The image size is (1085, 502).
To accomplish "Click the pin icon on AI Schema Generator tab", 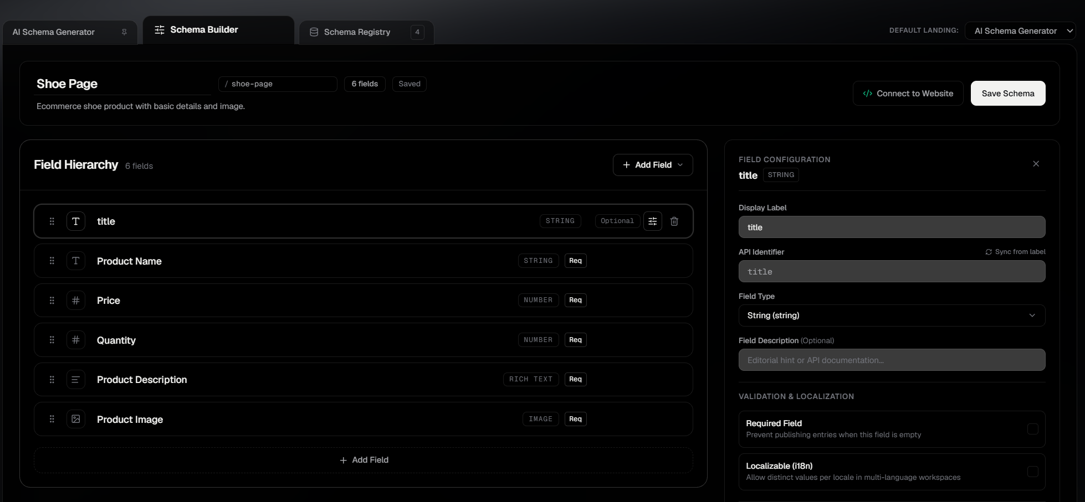I will pos(124,32).
